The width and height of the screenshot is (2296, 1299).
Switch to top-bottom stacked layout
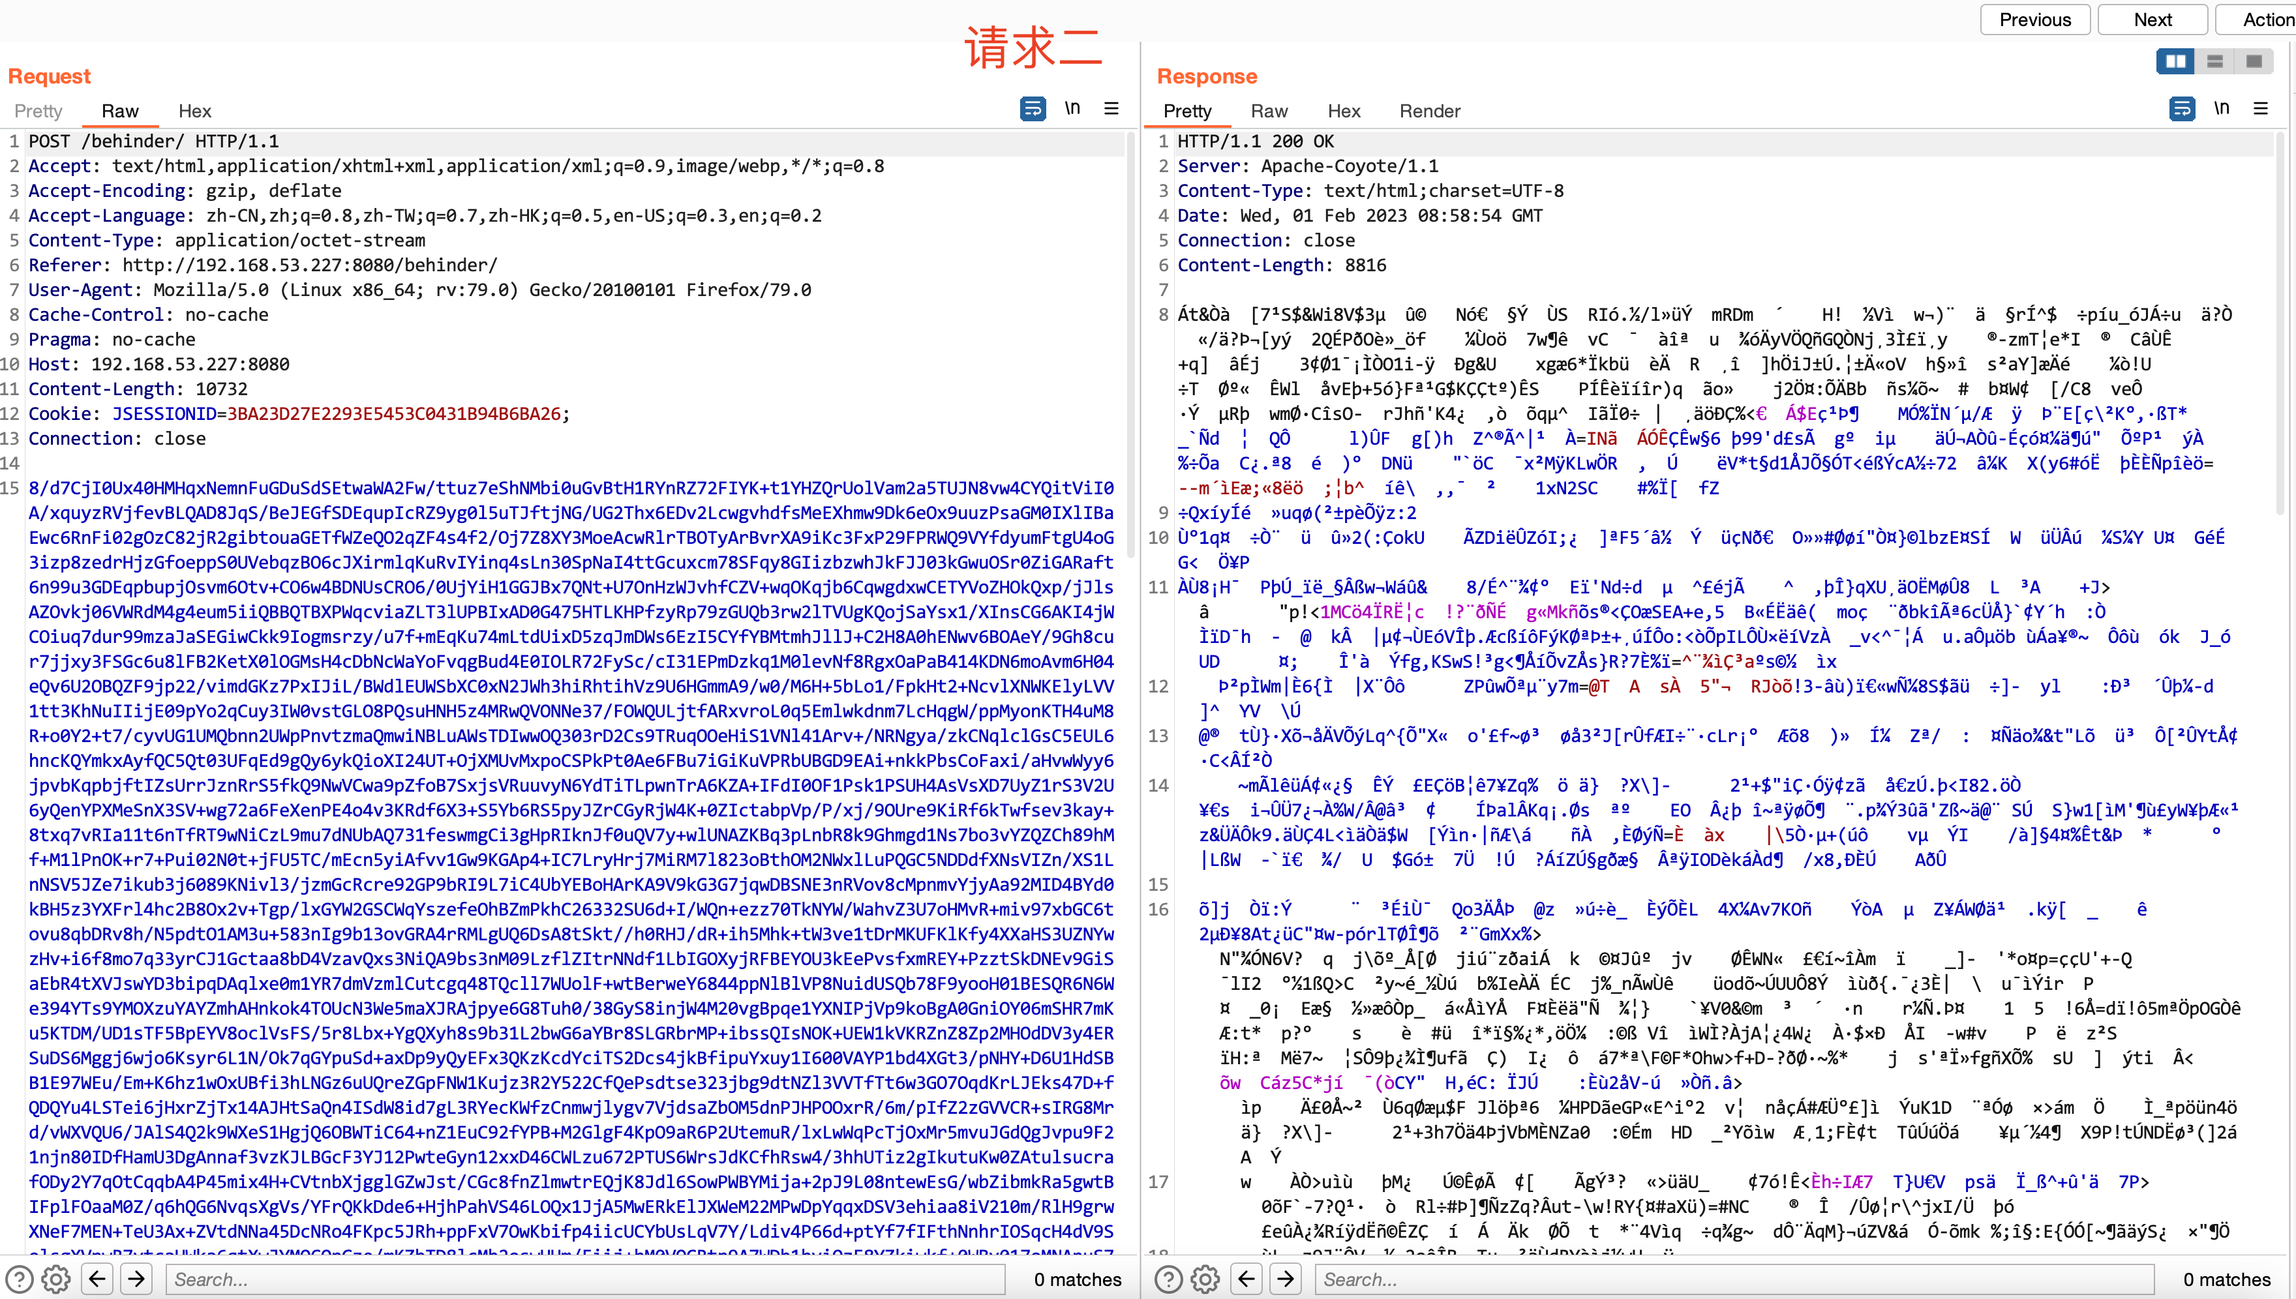coord(2215,61)
